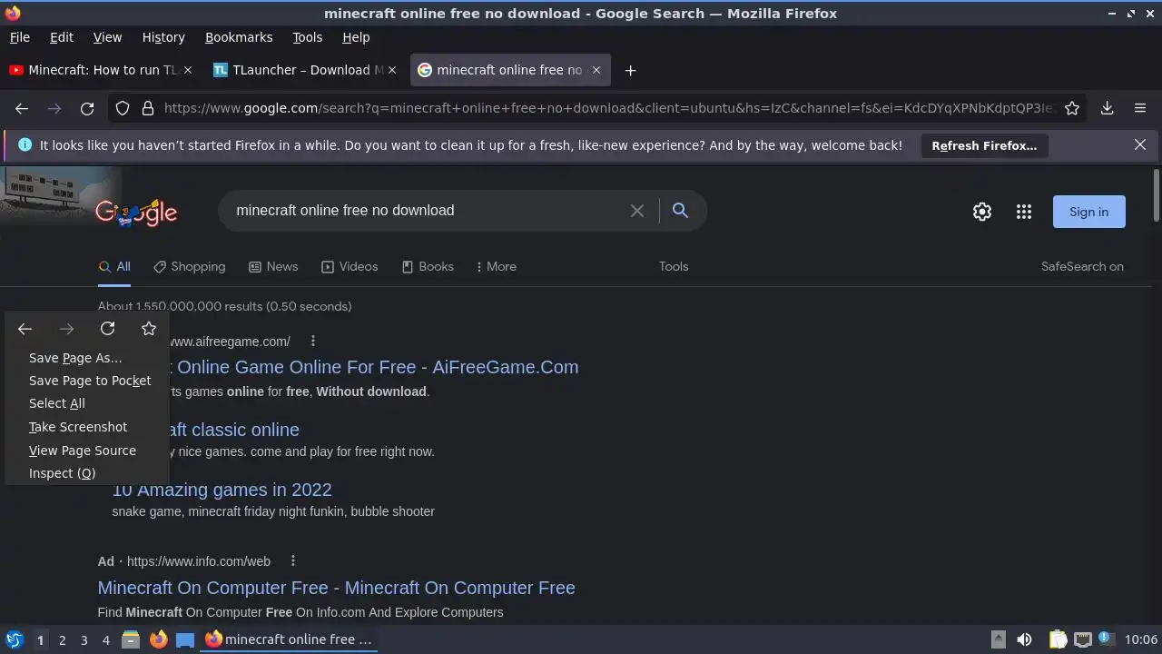Switch to virtual desktop 2

point(62,639)
